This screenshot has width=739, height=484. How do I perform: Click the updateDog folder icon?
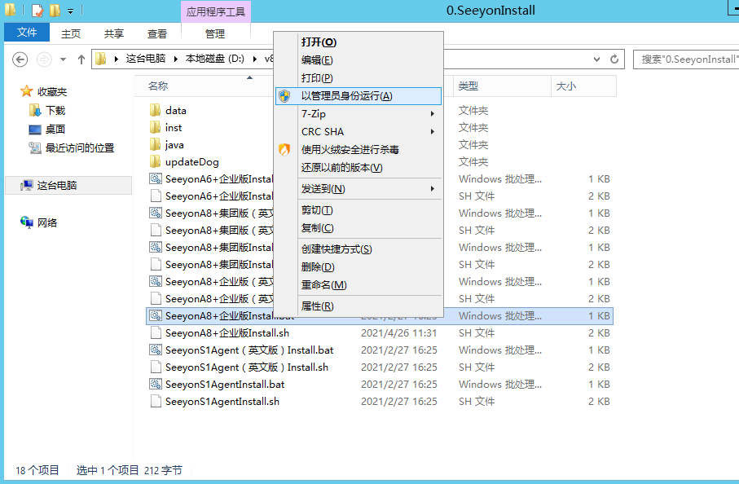click(155, 161)
